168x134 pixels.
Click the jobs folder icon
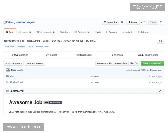point(7,76)
